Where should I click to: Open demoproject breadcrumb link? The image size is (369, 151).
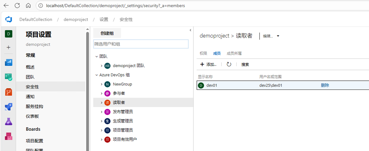[x=76, y=19]
